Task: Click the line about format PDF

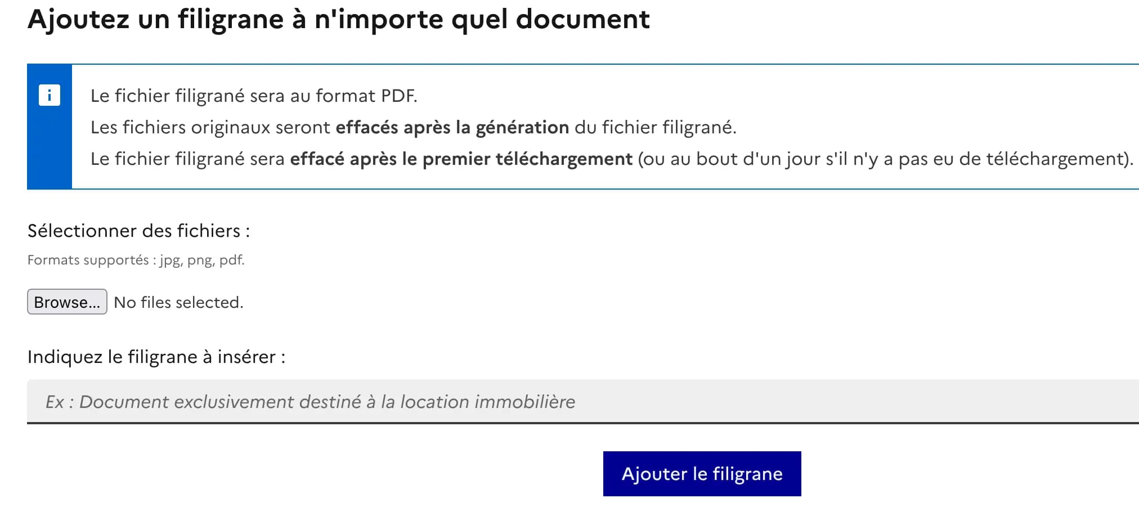Action: pyautogui.click(x=254, y=96)
